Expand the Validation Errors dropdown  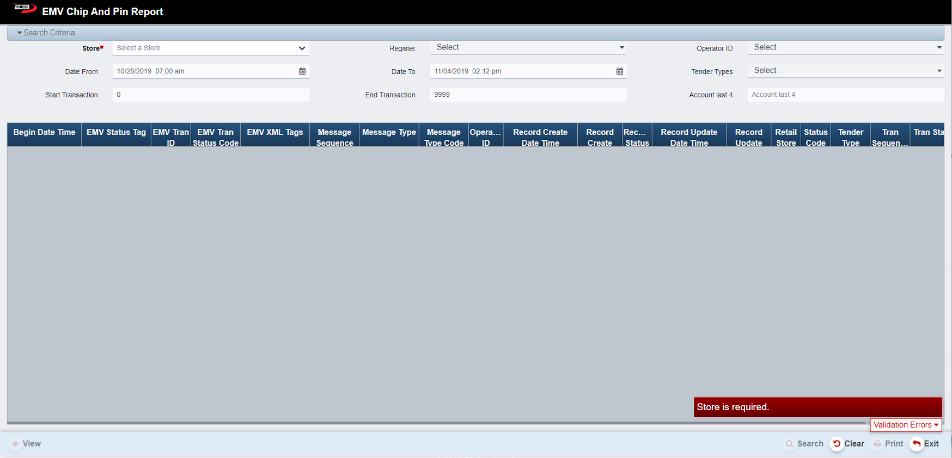pos(906,425)
